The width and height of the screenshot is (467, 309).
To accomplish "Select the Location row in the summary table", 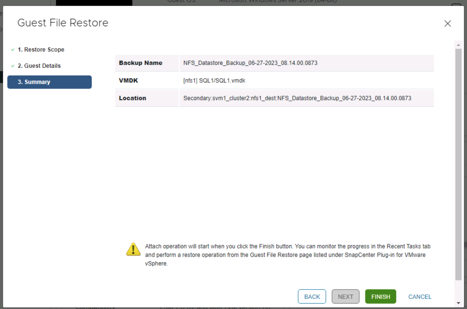I will [297, 98].
